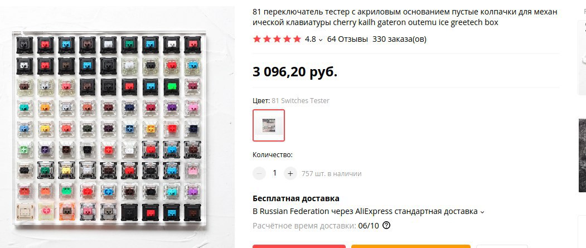Click the quantity input field showing 1
Image resolution: width=586 pixels, height=248 pixels.
coord(275,173)
